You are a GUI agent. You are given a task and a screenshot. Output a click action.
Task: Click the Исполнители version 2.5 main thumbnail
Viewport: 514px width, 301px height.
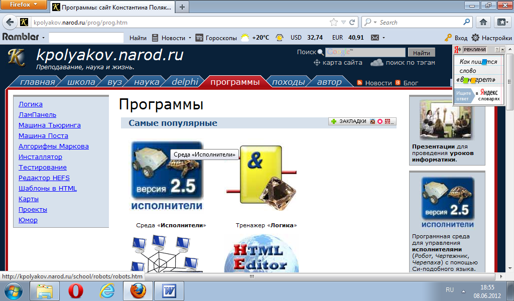point(167,176)
